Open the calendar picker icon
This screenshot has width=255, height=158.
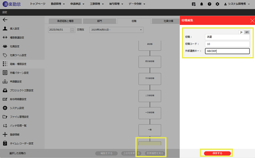point(72,30)
